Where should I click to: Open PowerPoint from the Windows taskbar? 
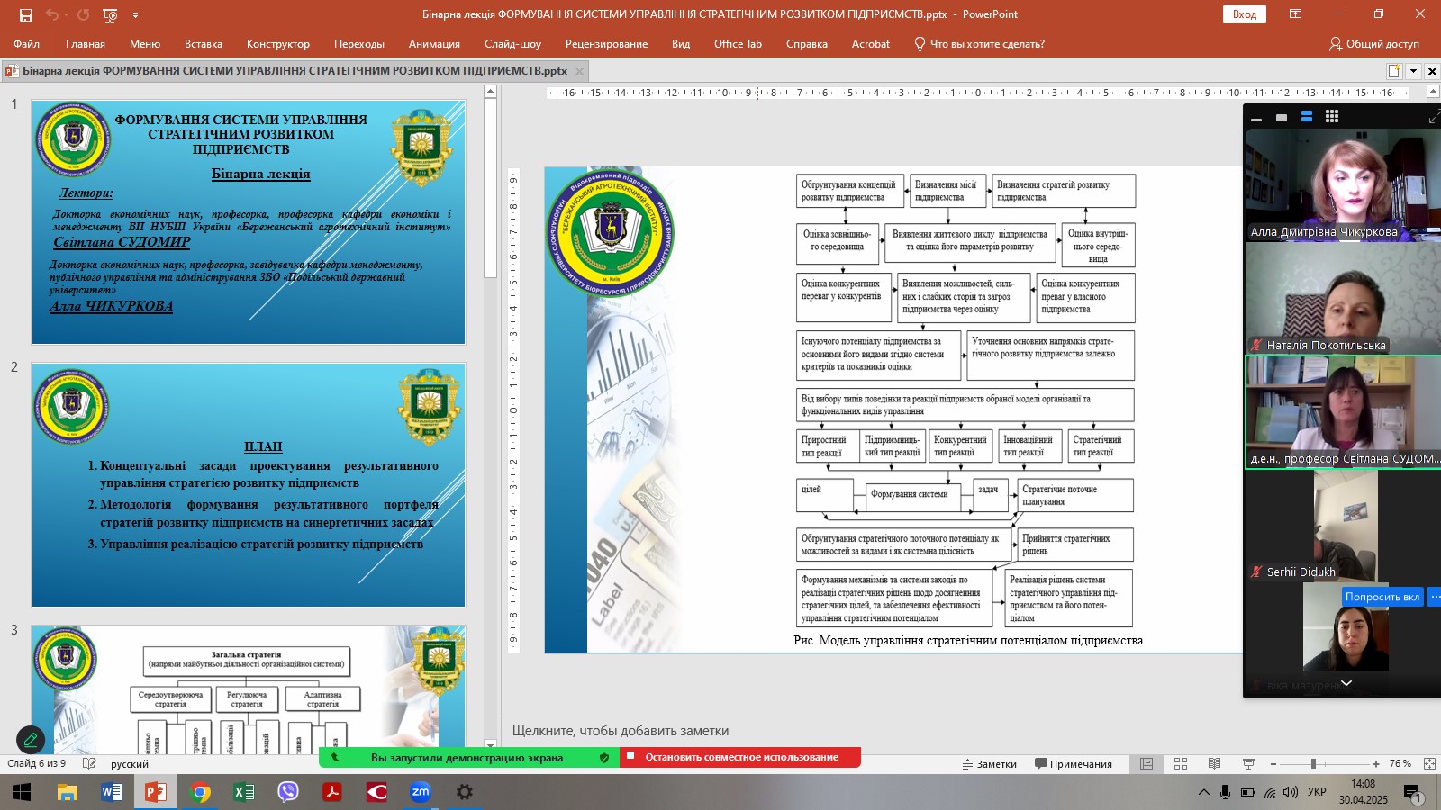155,792
